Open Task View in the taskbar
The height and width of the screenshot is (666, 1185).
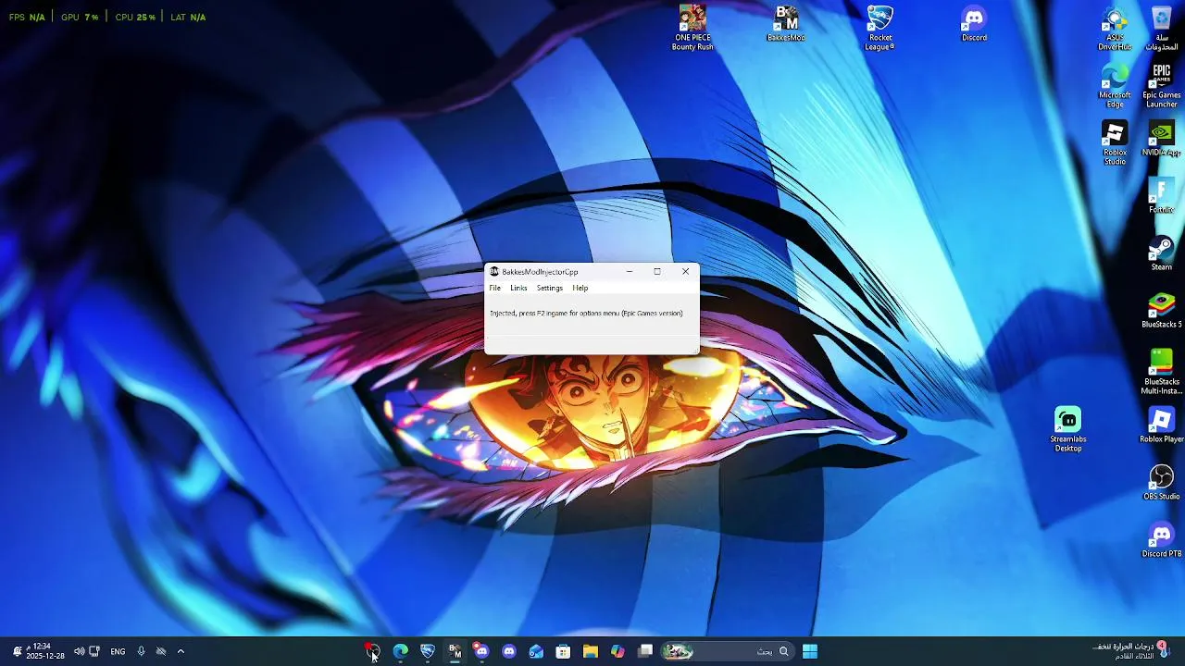click(x=645, y=651)
